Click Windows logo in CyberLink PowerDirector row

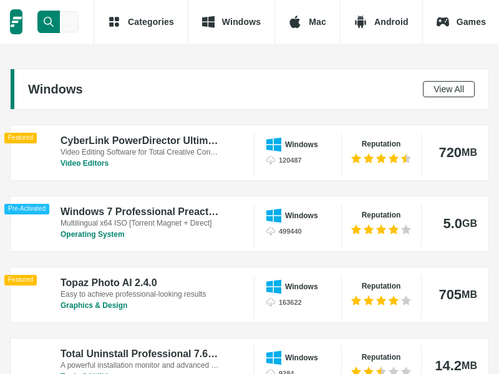point(274,145)
